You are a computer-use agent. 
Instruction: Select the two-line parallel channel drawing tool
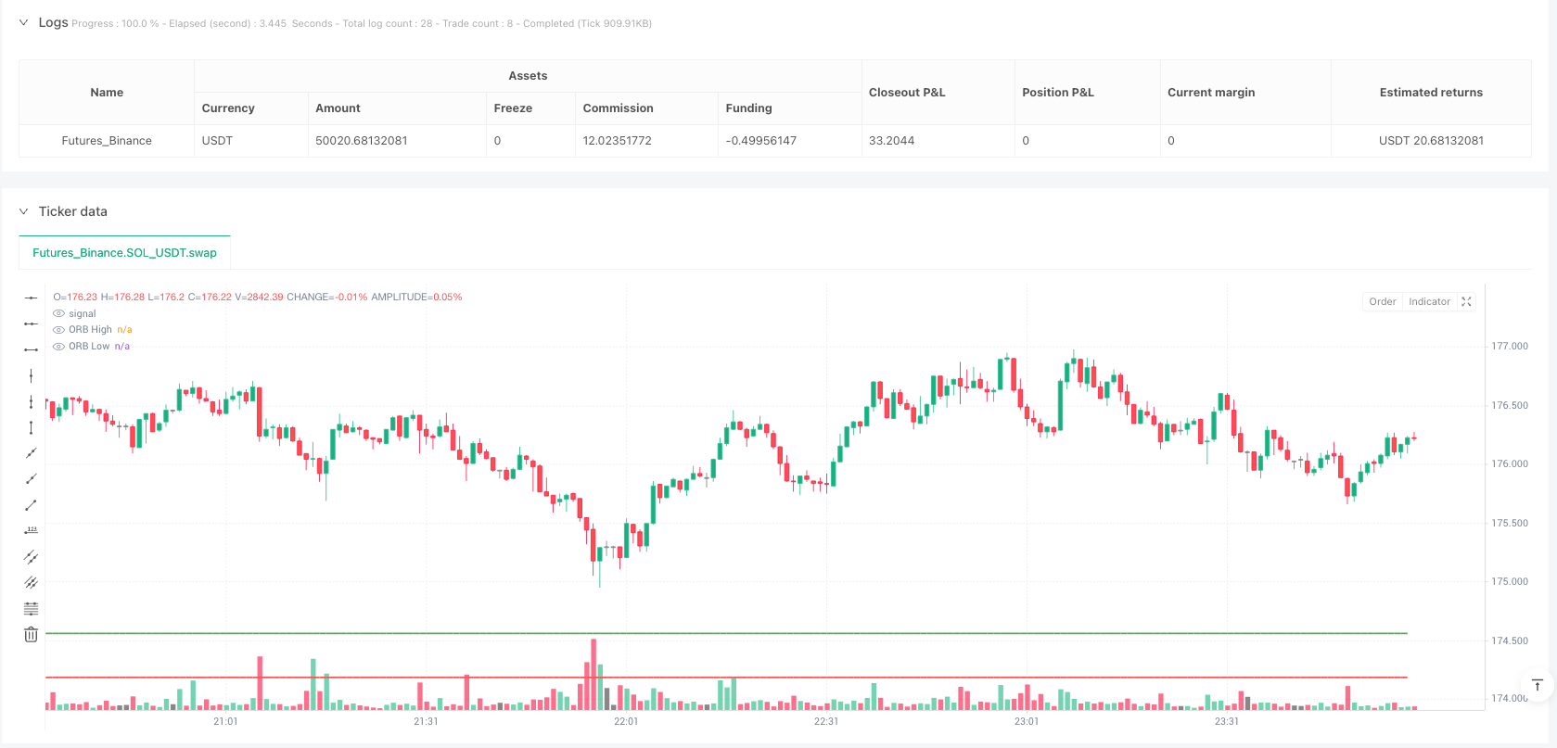pos(31,557)
